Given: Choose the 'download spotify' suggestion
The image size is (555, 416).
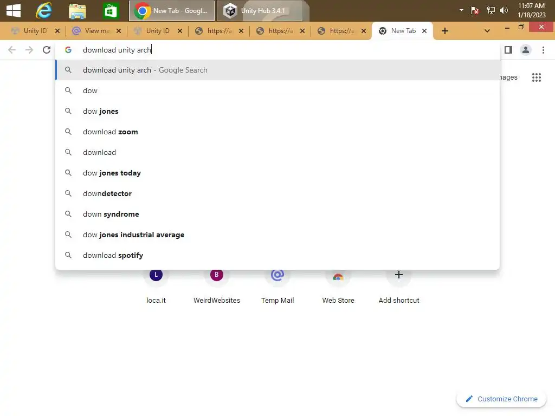Looking at the screenshot, I should 277,255.
